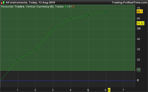Click the 7 label on horizontal axis

coord(123,90)
